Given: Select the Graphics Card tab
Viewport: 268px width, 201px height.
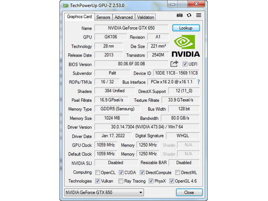Looking at the screenshot, I should click(x=79, y=17).
